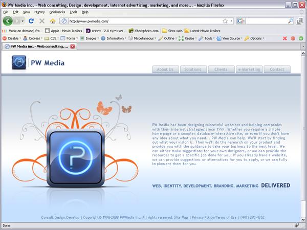The width and height of the screenshot is (307, 230).
Task: Open the Google search engine selector
Action: point(241,21)
